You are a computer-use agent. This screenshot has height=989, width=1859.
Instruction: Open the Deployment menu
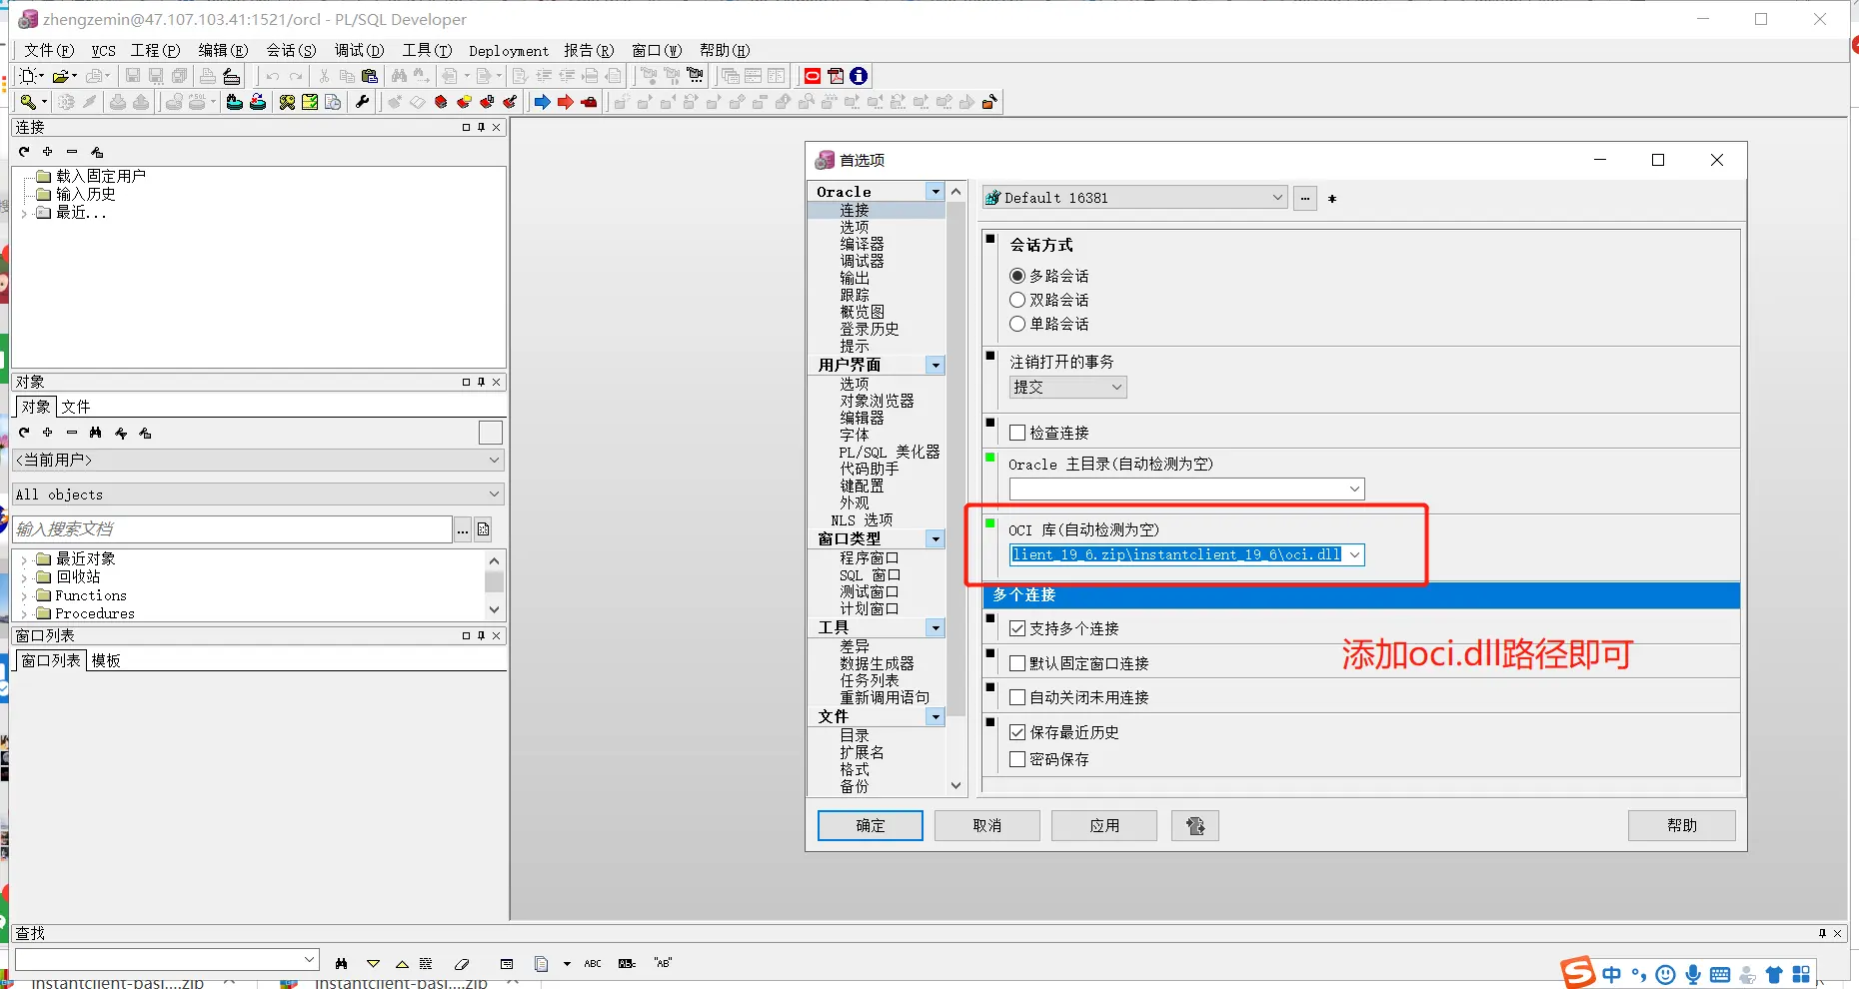pyautogui.click(x=509, y=51)
